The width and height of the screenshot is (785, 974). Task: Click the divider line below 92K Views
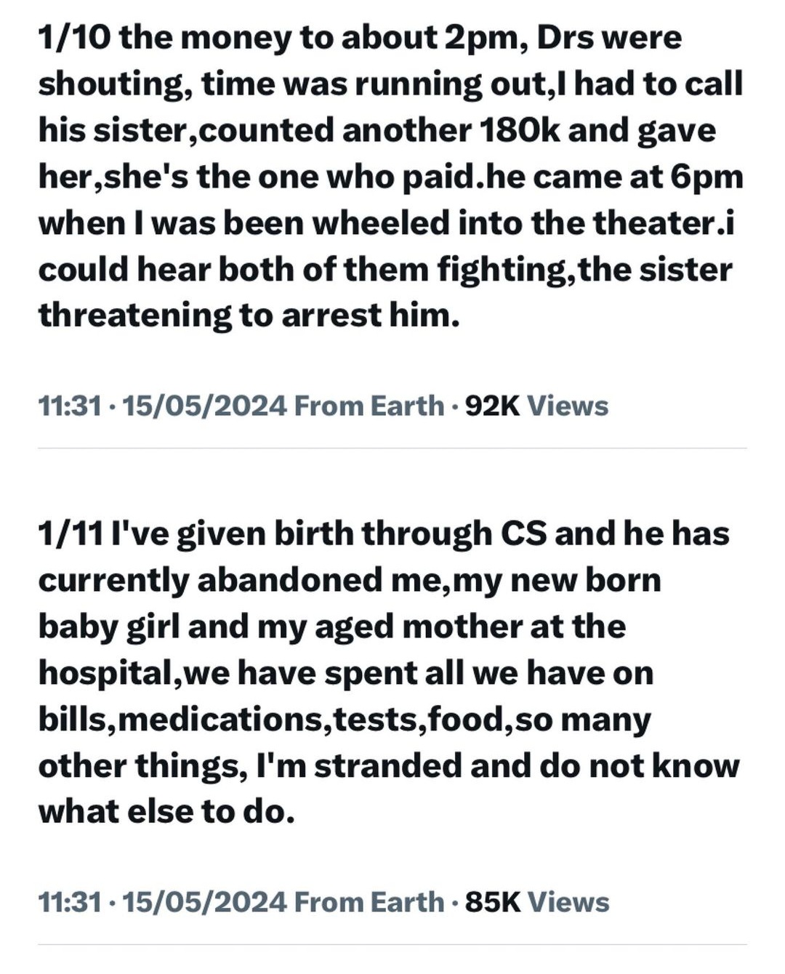(x=392, y=448)
